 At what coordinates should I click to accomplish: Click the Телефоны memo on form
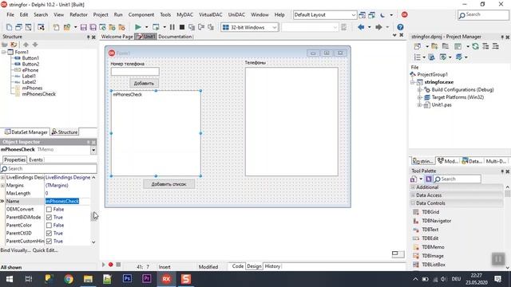point(291,122)
